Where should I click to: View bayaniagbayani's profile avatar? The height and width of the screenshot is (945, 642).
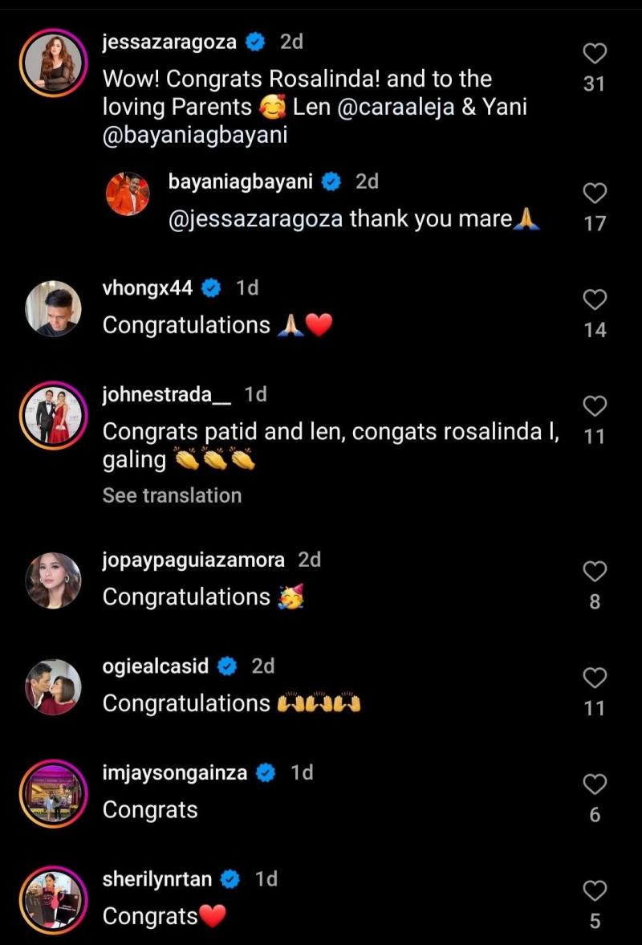coord(128,194)
